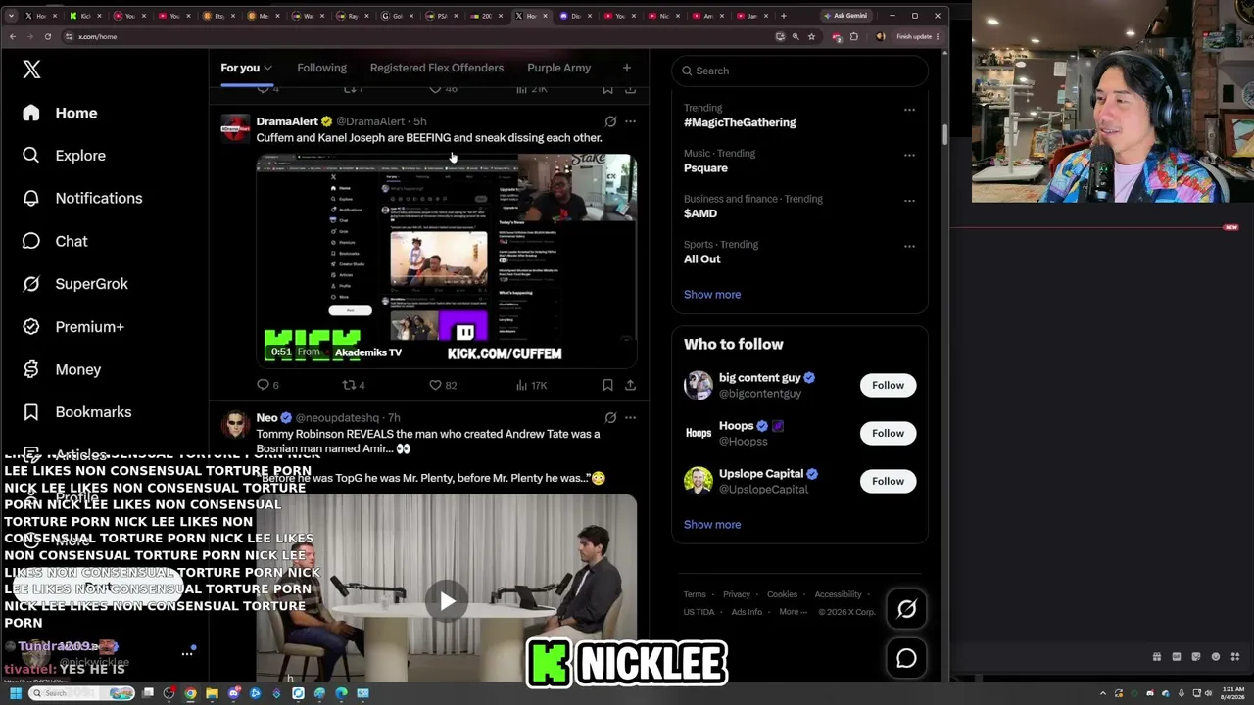This screenshot has height=705, width=1254.
Task: Add a new timeline tab with plus
Action: pyautogui.click(x=627, y=68)
